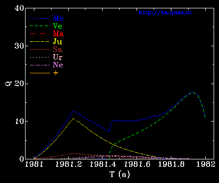The width and height of the screenshot is (219, 183).
Task: Click the x-axis label 1981.2
Action: pyautogui.click(x=69, y=164)
